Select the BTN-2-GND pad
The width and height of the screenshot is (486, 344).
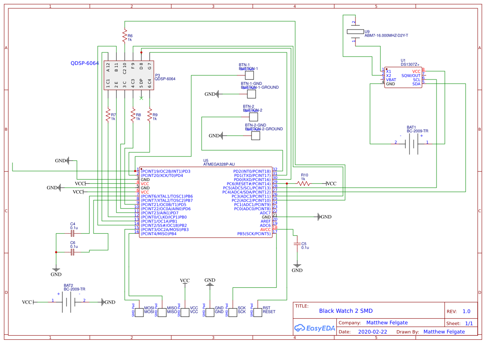click(x=256, y=136)
